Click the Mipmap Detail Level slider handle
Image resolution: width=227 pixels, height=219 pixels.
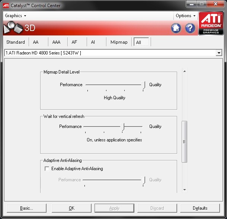(143, 85)
